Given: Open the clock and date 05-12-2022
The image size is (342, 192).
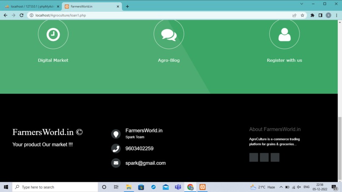Looking at the screenshot, I should pyautogui.click(x=320, y=187).
